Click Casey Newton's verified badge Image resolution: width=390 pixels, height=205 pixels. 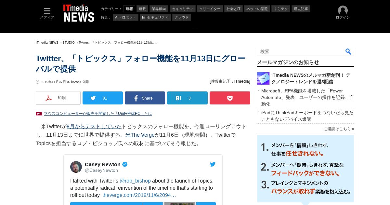(125, 164)
